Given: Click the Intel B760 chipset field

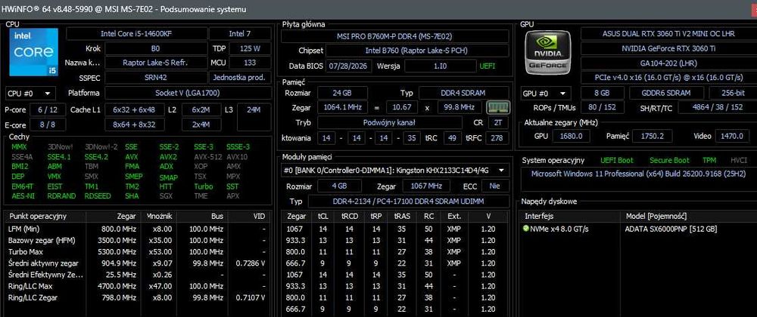Looking at the screenshot, I should (416, 51).
